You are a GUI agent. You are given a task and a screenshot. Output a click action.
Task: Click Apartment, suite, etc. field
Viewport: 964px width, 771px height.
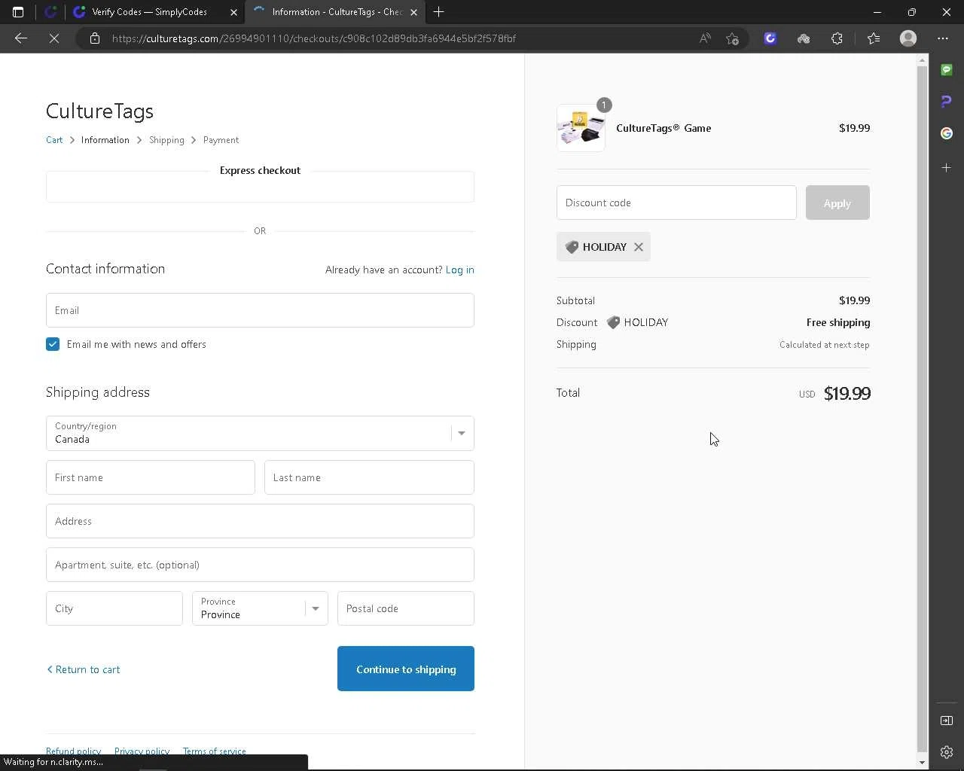coord(260,565)
